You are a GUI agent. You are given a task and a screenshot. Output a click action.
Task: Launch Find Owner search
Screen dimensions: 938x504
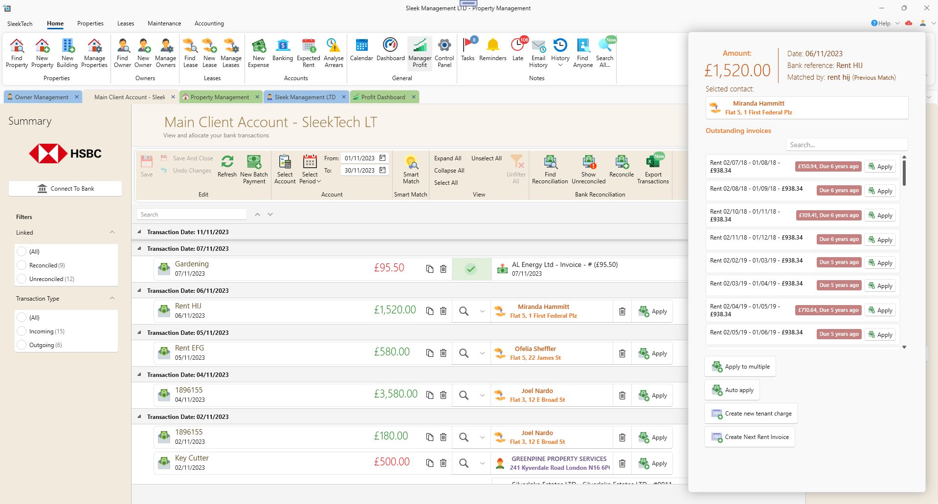coord(123,53)
